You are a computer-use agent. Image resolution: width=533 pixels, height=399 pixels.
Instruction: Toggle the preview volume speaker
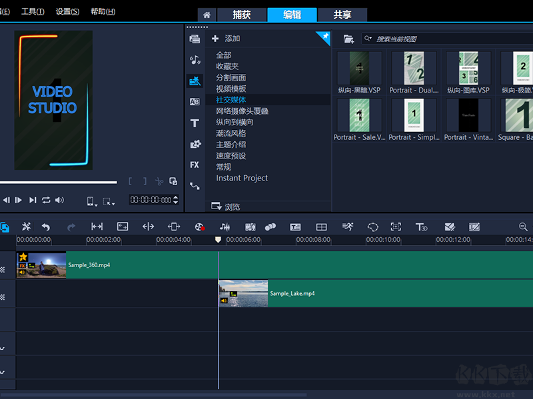(x=60, y=200)
